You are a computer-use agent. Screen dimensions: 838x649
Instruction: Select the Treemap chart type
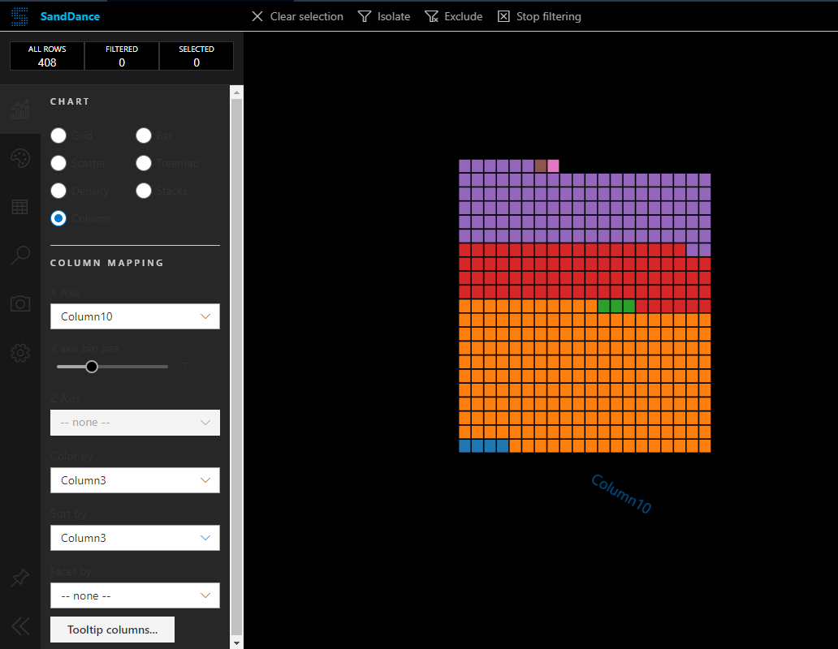coord(144,163)
